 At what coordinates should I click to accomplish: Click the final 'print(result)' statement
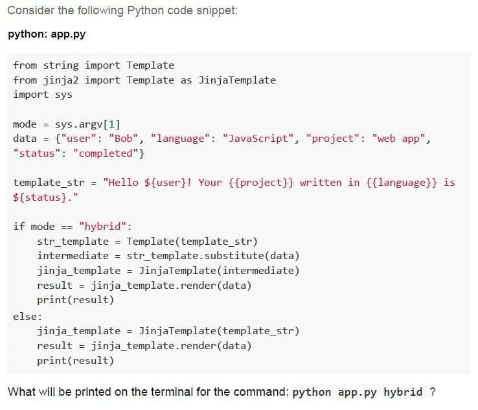coord(75,361)
